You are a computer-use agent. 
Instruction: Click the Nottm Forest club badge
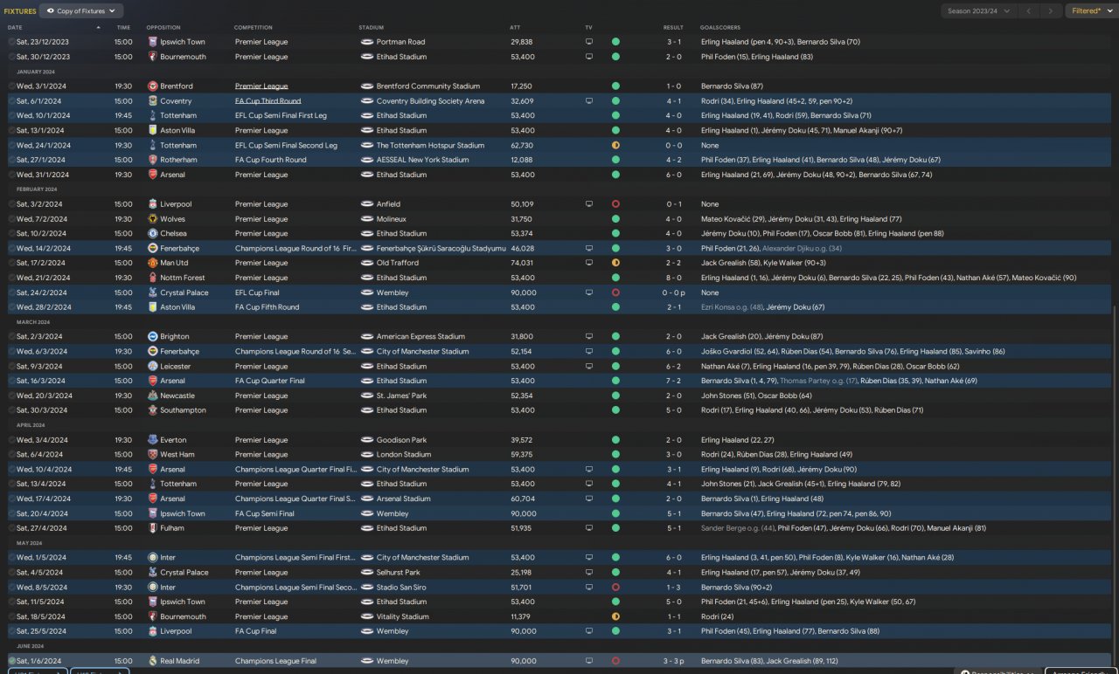(x=153, y=278)
